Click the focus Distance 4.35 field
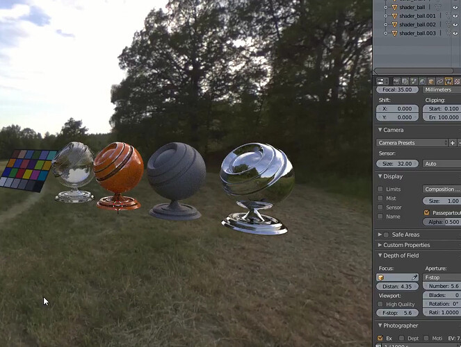 pyautogui.click(x=397, y=287)
